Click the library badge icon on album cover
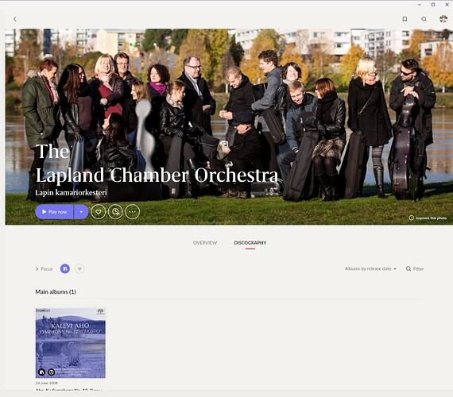453x397 pixels. 41,372
